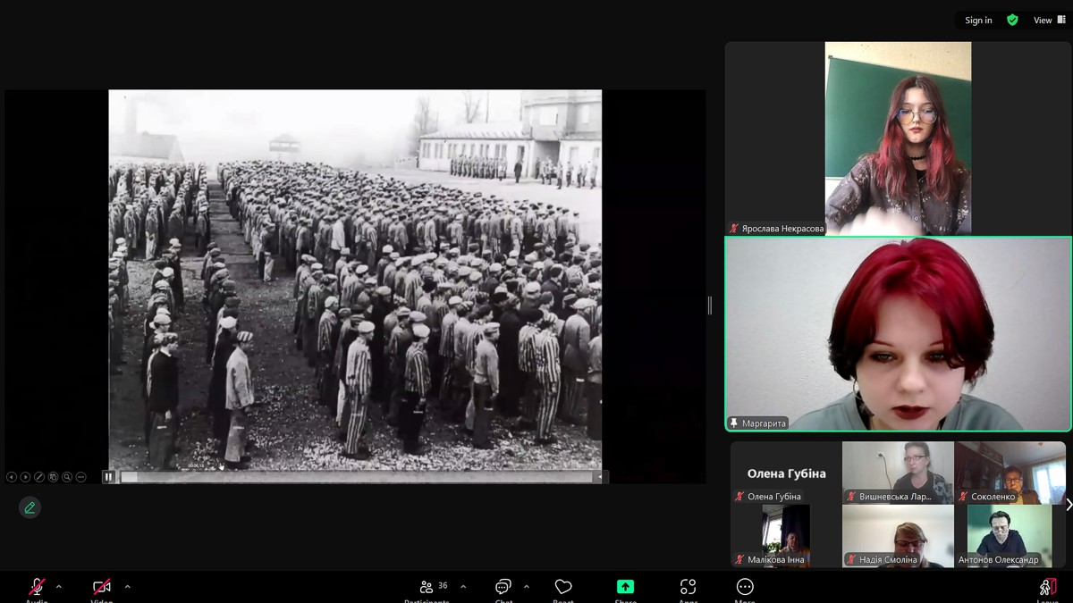Select Антонов Олександр's video thumbnail
The width and height of the screenshot is (1073, 603).
point(1010,536)
